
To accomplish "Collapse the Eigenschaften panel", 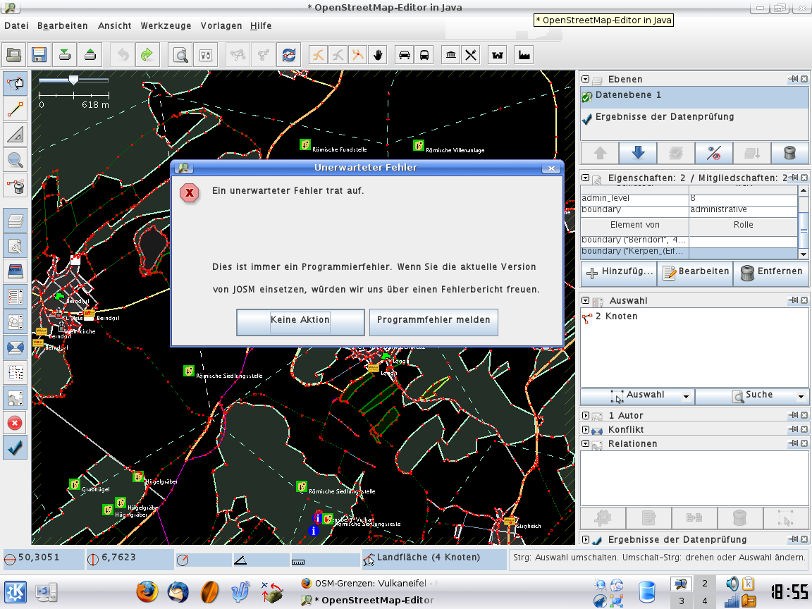I will (585, 178).
